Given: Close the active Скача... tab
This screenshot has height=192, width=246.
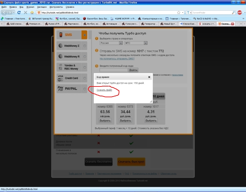Looking at the screenshot, I should (x=232, y=24).
